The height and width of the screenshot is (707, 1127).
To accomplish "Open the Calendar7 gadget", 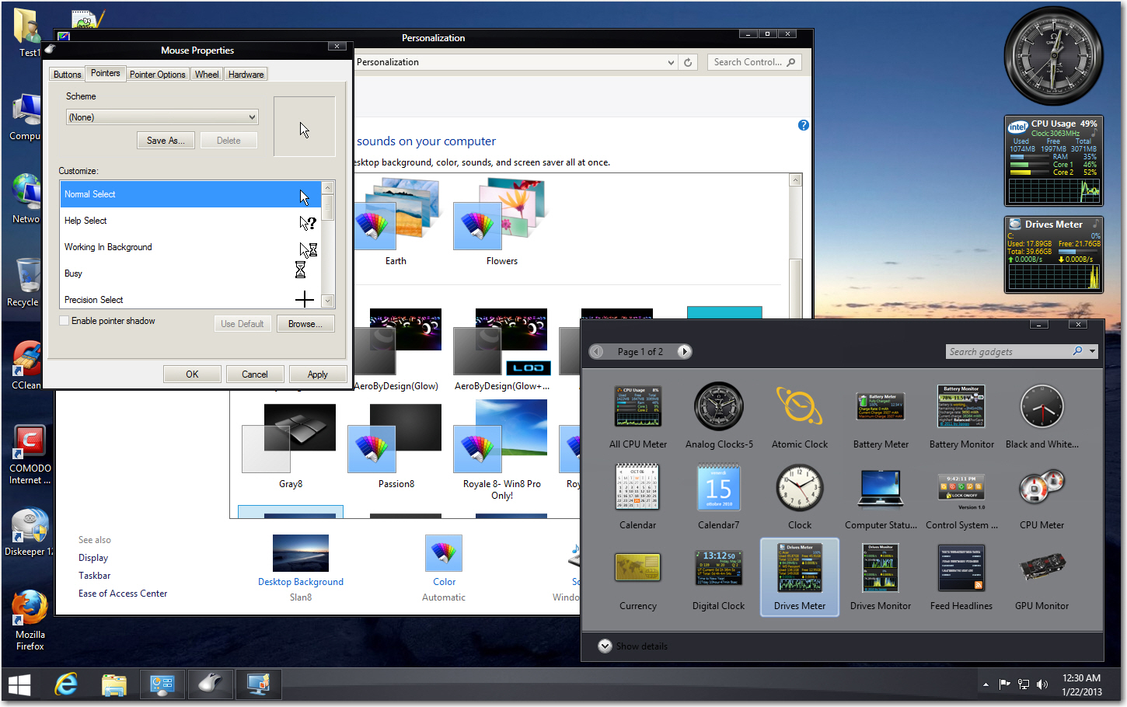I will 718,487.
